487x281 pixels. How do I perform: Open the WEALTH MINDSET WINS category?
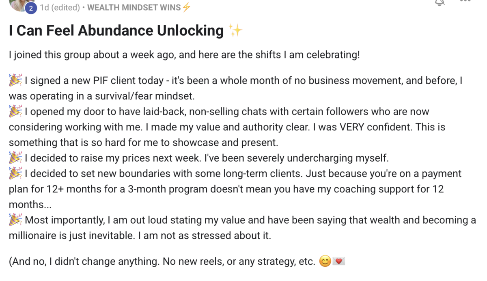134,8
